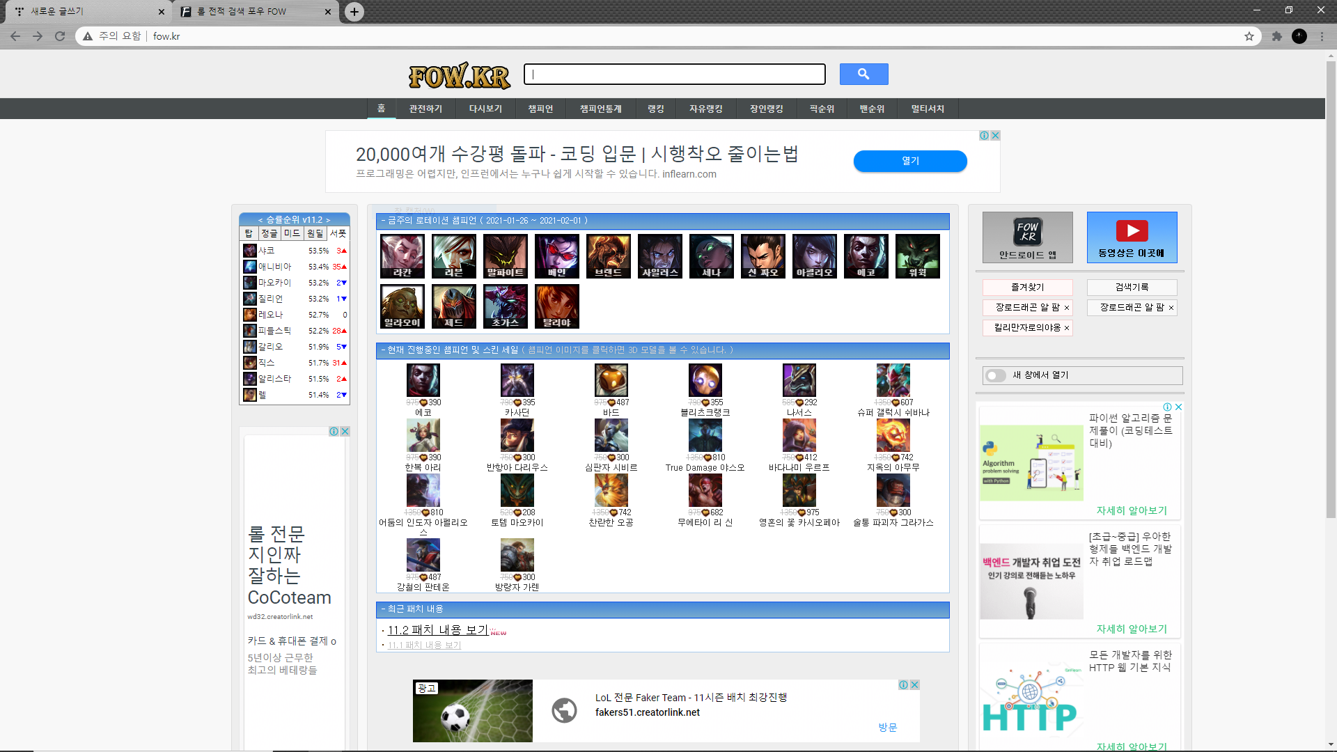
Task: Click the 블리츠크랭크 sale skin image
Action: pyautogui.click(x=705, y=381)
